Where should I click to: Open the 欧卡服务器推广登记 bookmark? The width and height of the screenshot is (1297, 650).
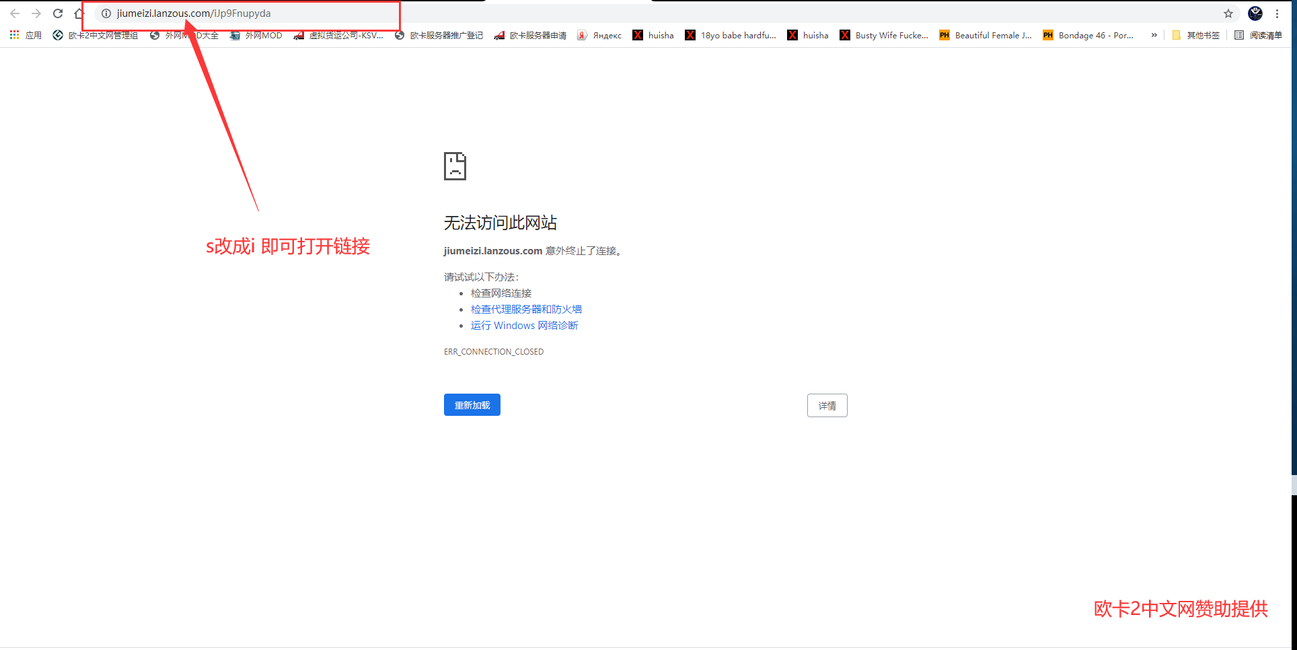click(x=439, y=35)
